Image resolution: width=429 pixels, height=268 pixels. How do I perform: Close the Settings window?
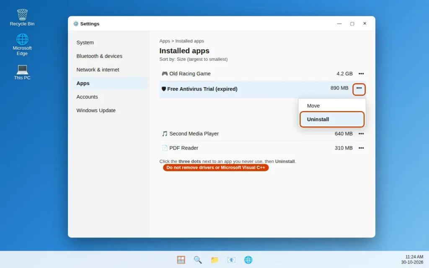(x=365, y=23)
